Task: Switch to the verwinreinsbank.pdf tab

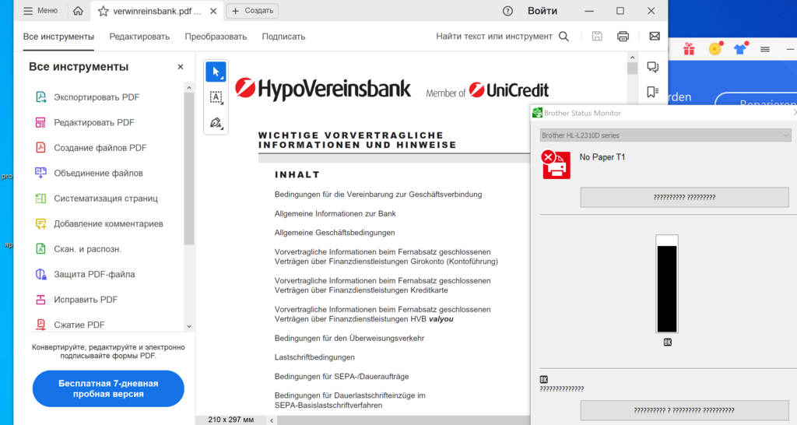Action: (157, 11)
